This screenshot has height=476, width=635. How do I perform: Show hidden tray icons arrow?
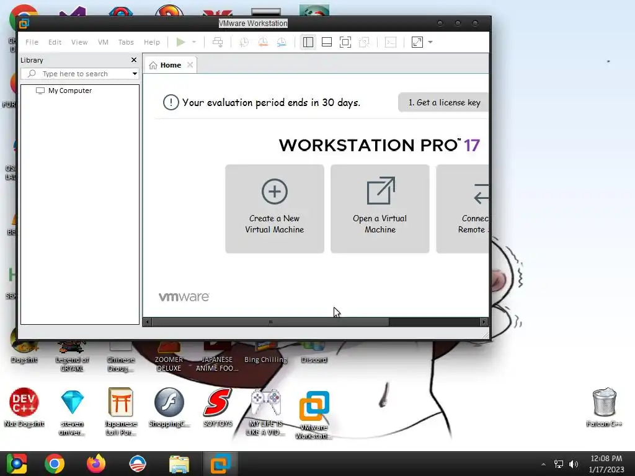click(x=543, y=464)
